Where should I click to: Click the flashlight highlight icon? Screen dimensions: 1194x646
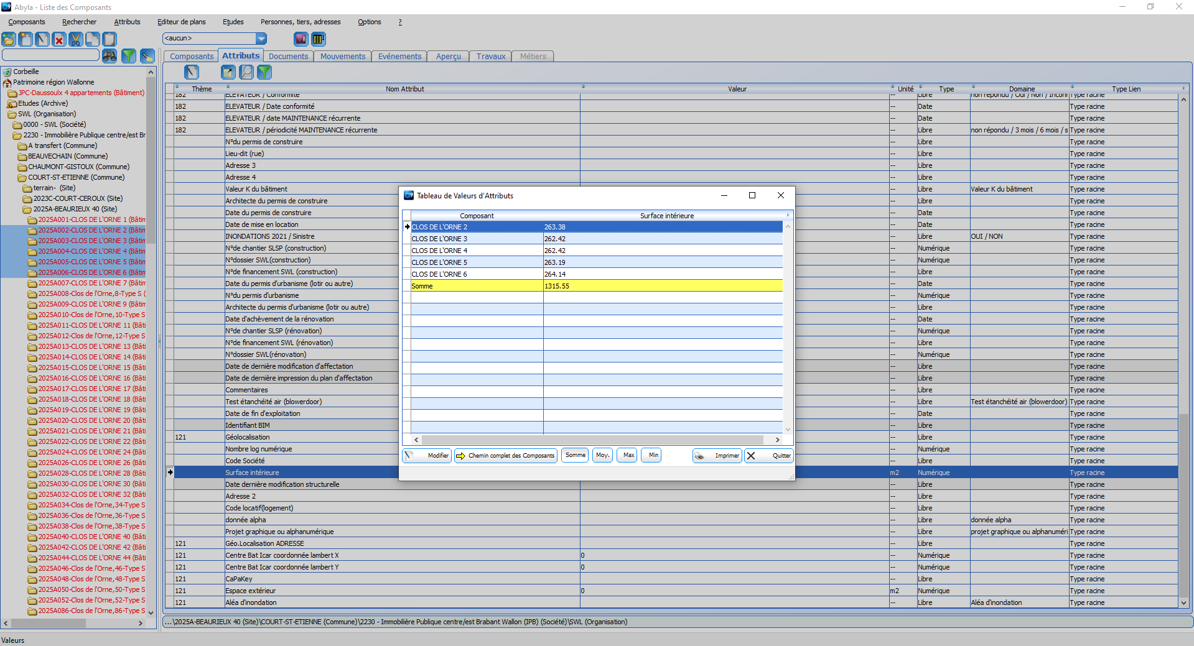click(x=147, y=56)
